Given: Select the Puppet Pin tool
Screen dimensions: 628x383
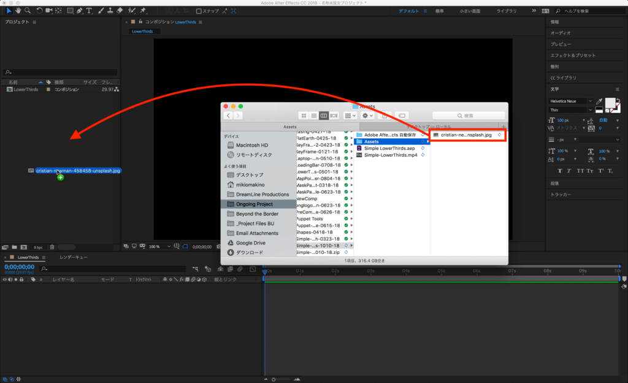Looking at the screenshot, I should (143, 11).
